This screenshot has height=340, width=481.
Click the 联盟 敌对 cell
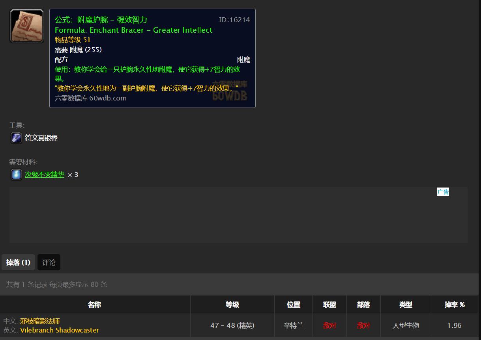point(329,325)
